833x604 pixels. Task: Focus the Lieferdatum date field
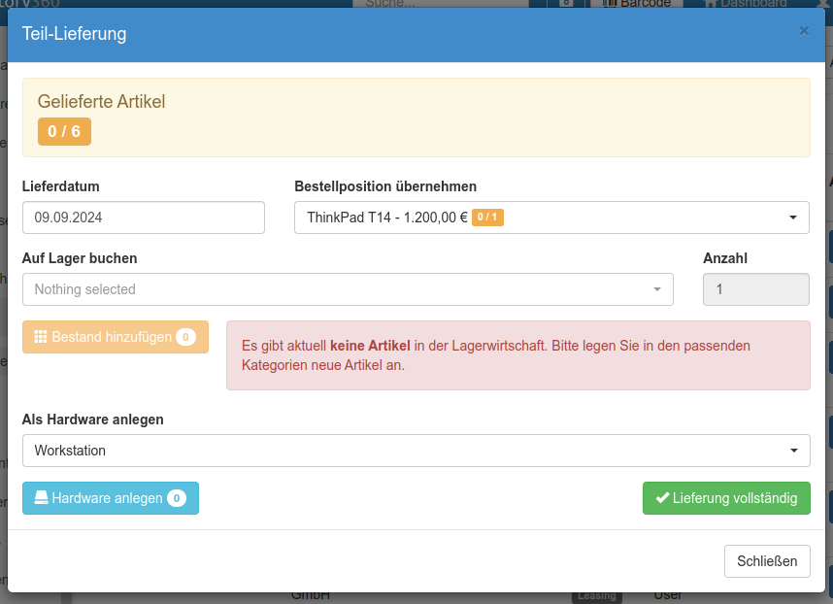tap(143, 218)
